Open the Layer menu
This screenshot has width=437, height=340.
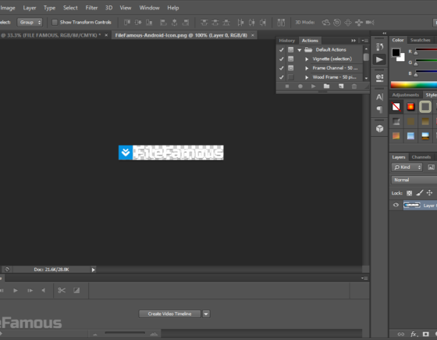click(30, 8)
